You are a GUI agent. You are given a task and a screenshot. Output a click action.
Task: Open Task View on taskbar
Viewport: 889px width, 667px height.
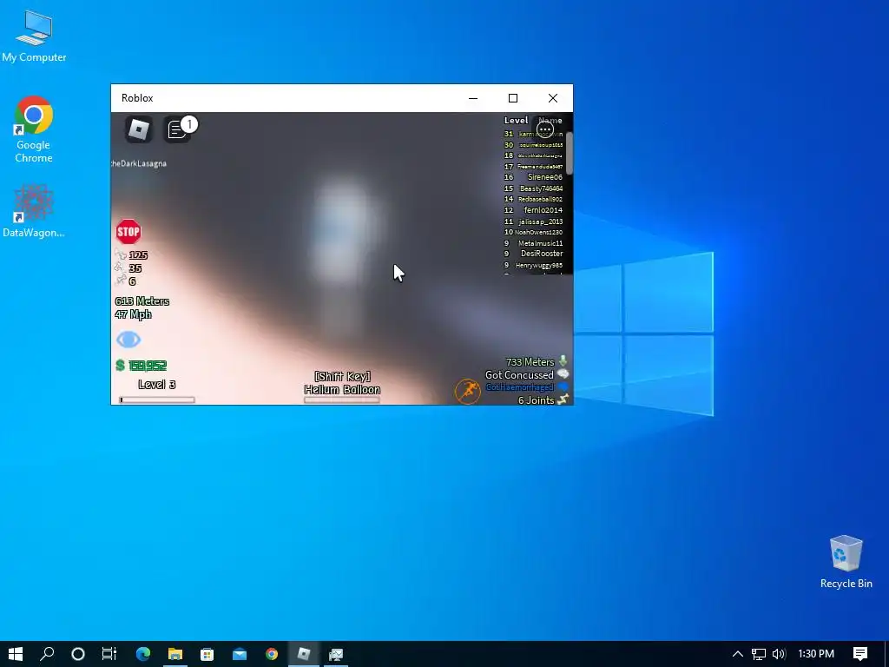(x=109, y=654)
